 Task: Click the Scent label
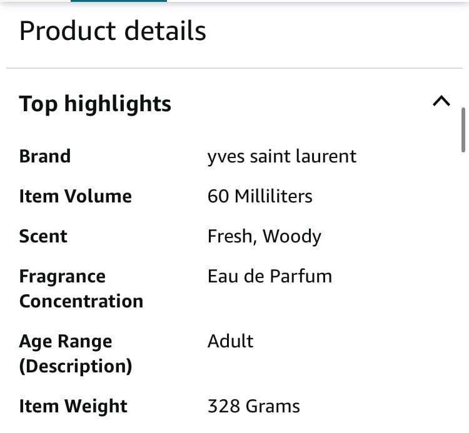(43, 236)
